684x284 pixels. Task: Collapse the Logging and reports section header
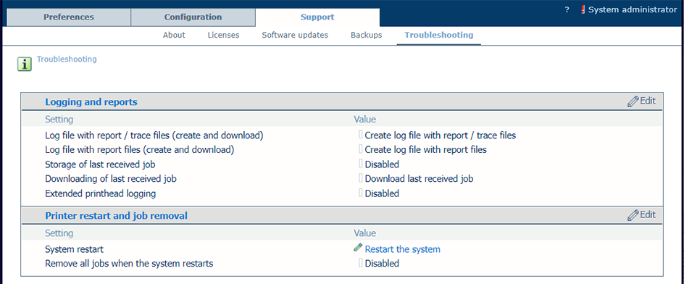91,102
